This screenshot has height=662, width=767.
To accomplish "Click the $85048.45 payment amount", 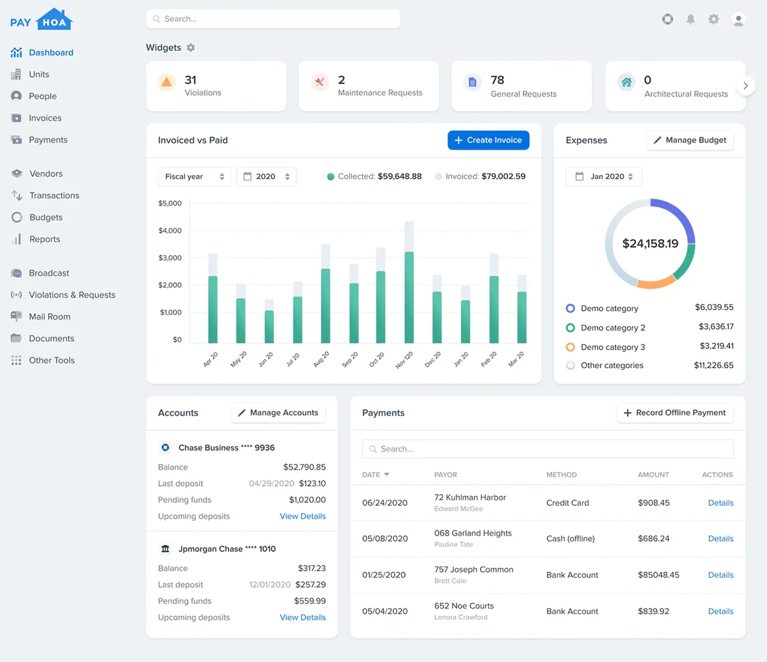I will [x=658, y=575].
